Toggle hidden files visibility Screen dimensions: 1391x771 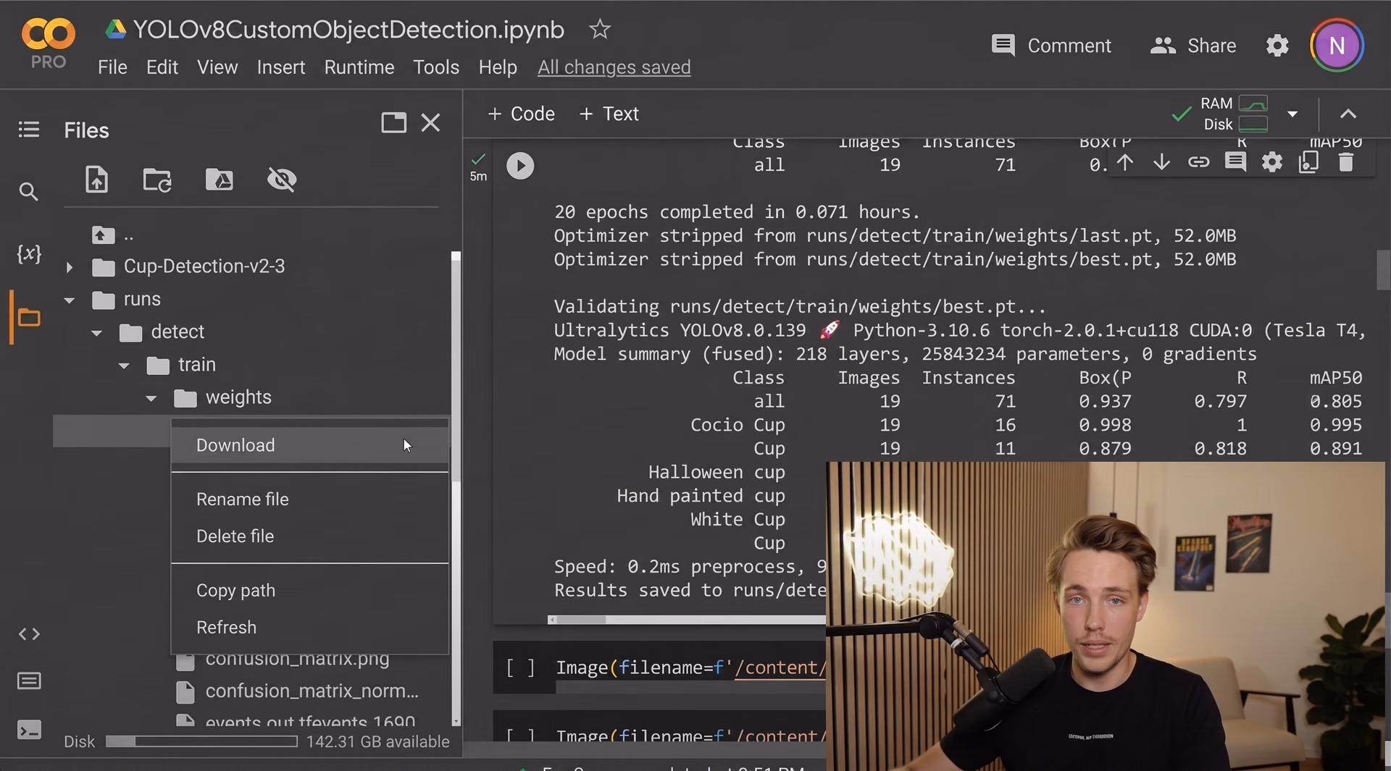pos(282,180)
